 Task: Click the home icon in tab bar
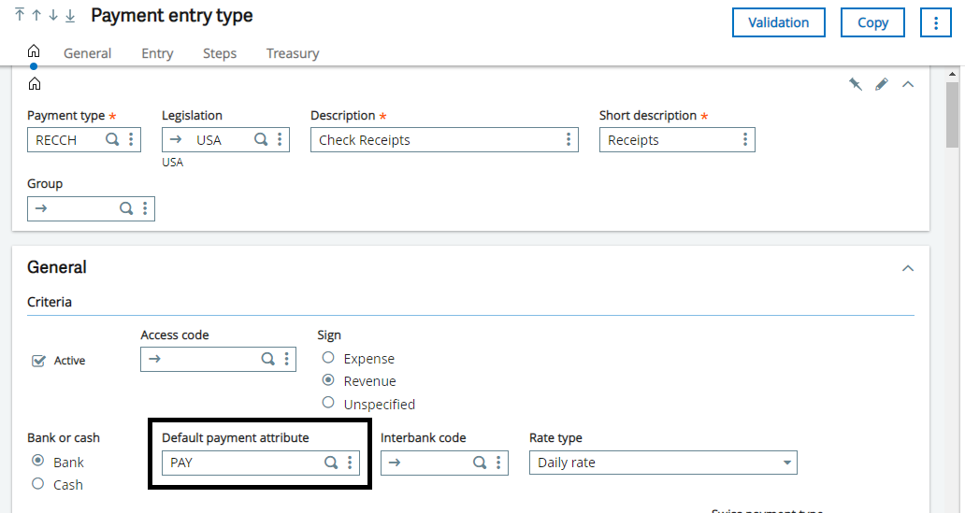(x=34, y=51)
